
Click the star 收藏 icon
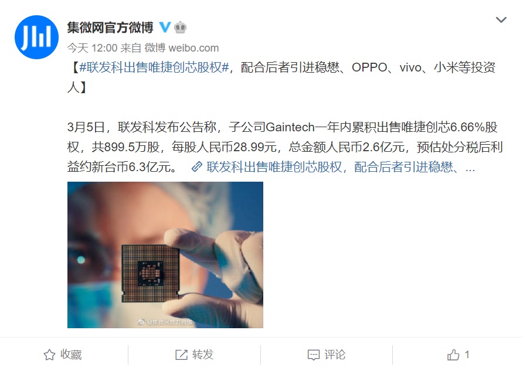[x=49, y=355]
